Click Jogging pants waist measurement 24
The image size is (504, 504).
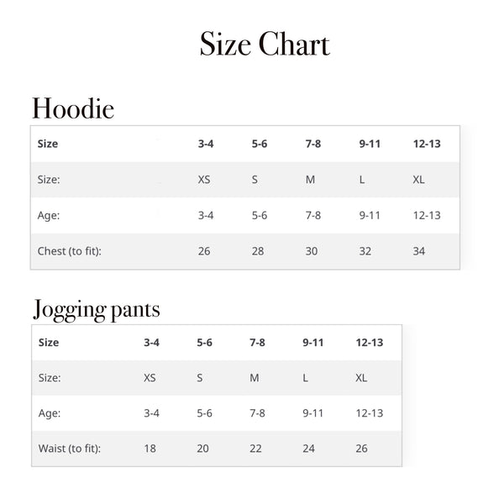pyautogui.click(x=308, y=449)
